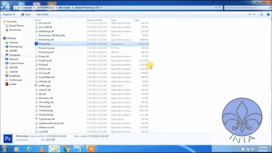Open the Organize dropdown menu
The image size is (272, 153).
8,14
